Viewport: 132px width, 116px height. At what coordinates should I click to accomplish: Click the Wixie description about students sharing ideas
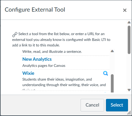64,82
